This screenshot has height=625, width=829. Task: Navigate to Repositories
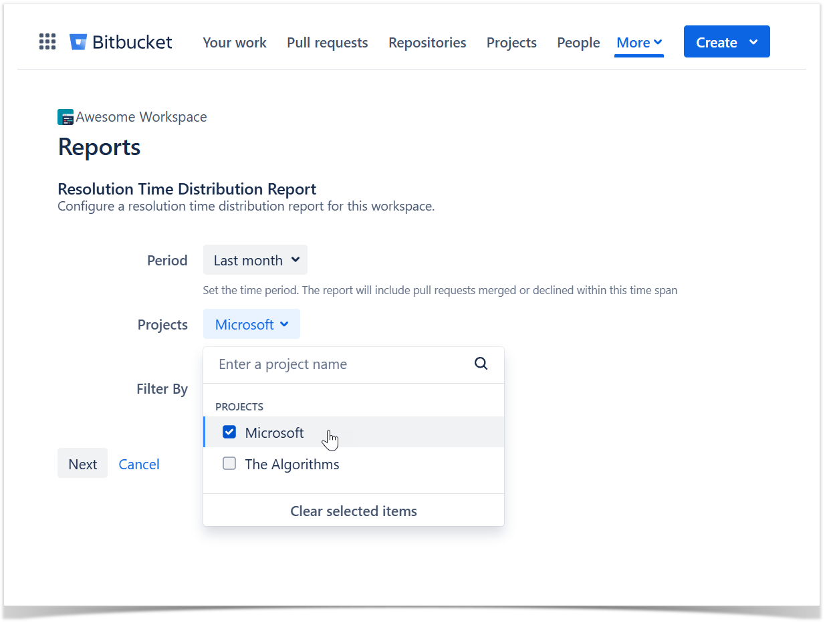click(x=427, y=43)
